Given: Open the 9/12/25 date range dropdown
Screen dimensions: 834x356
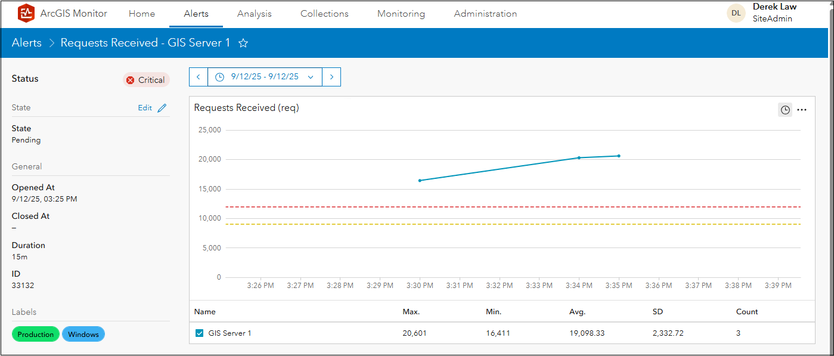Looking at the screenshot, I should tap(265, 77).
